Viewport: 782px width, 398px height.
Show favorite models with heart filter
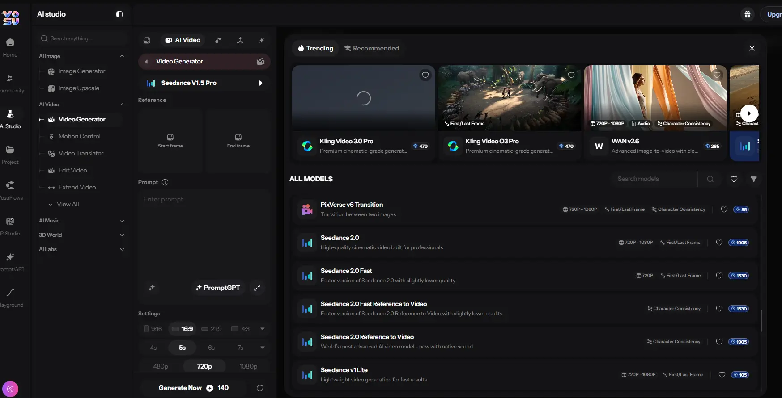[734, 179]
